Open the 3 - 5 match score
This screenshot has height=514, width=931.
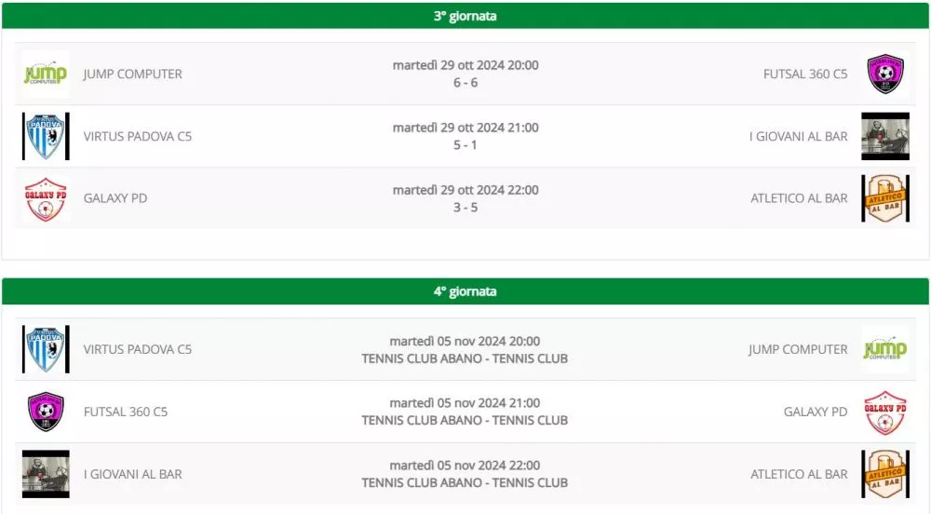[x=465, y=208]
